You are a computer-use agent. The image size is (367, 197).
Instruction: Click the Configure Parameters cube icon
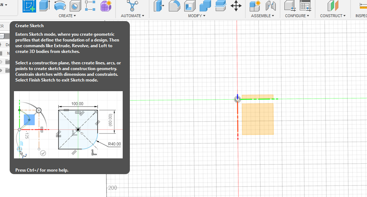290,6
